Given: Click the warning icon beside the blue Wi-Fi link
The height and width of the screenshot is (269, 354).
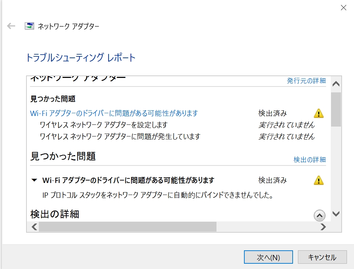Looking at the screenshot, I should point(318,113).
